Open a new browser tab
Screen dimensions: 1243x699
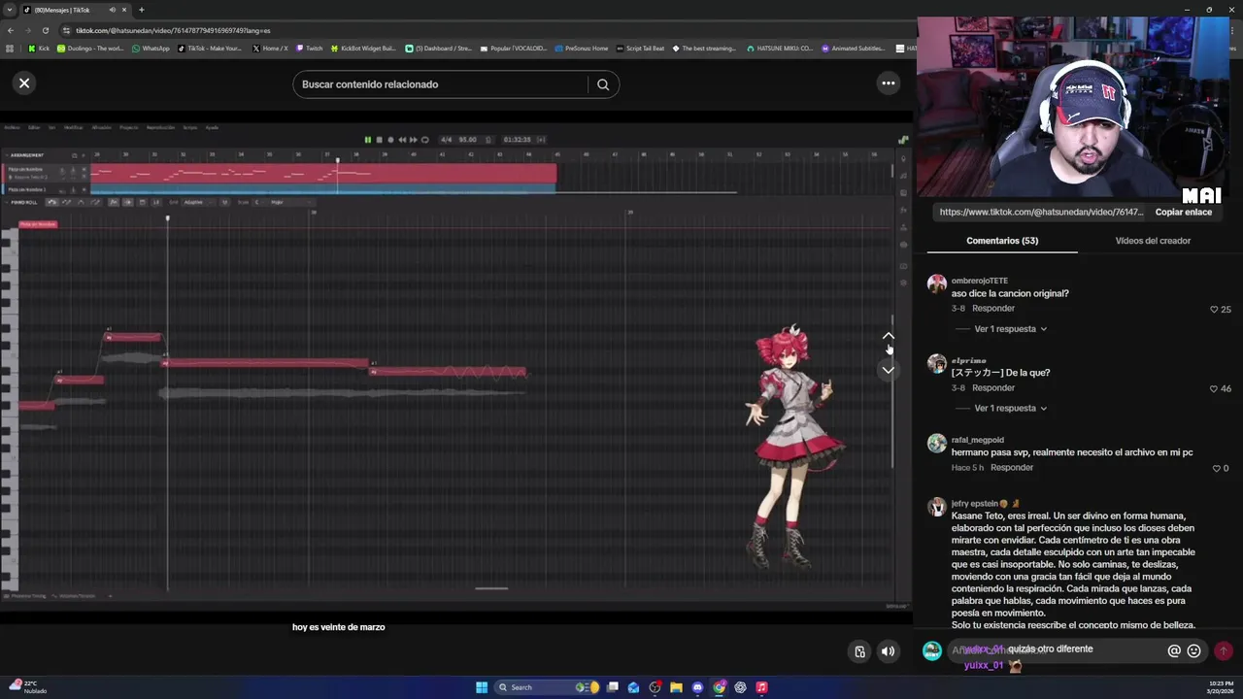[x=141, y=10]
